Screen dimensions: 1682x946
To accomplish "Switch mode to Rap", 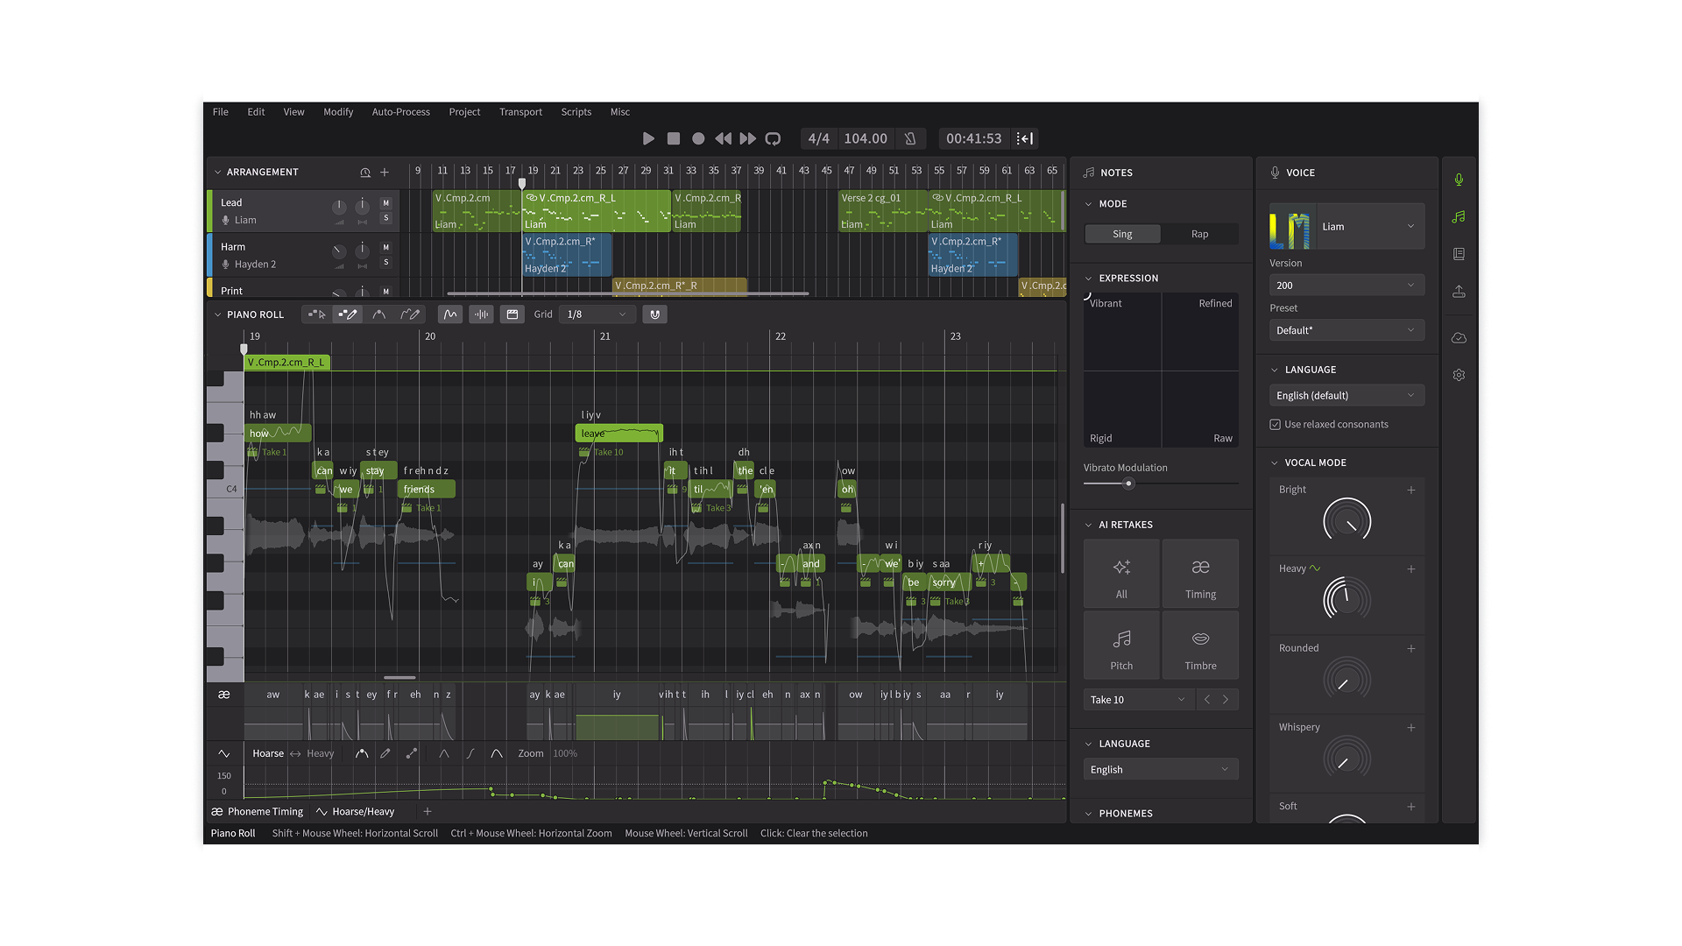I will pos(1199,234).
